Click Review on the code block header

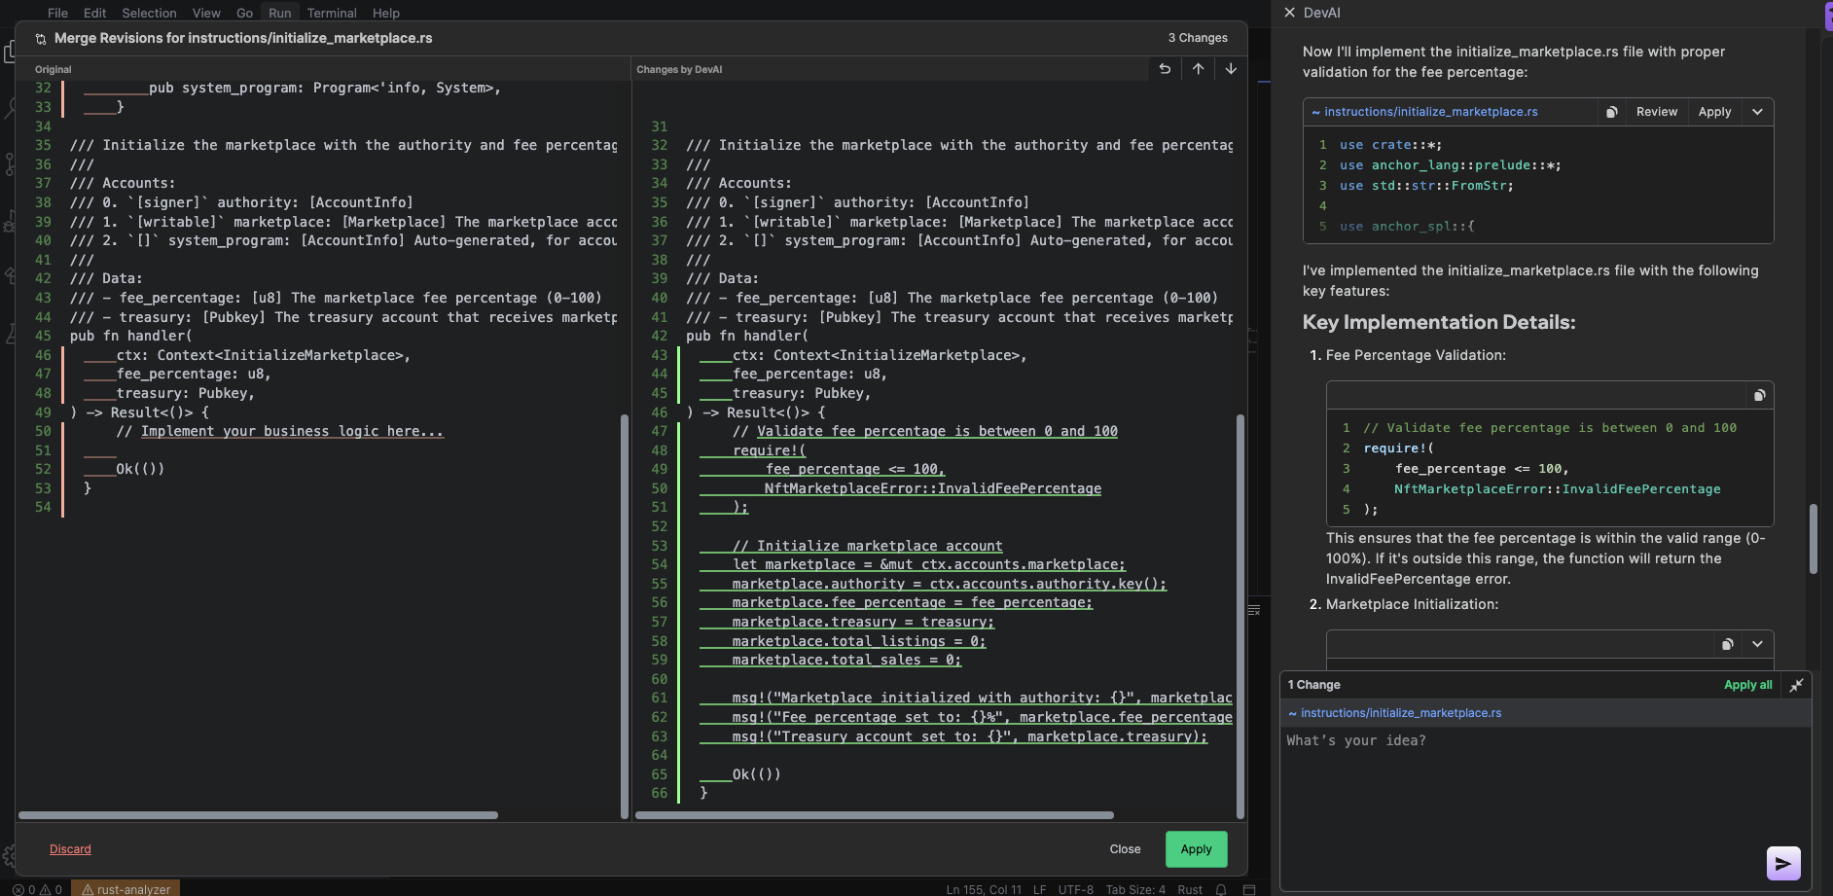(x=1656, y=112)
